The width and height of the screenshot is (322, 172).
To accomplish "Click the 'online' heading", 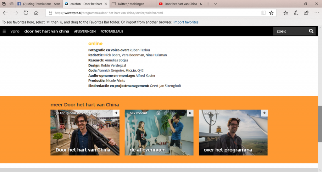I will click(95, 43).
